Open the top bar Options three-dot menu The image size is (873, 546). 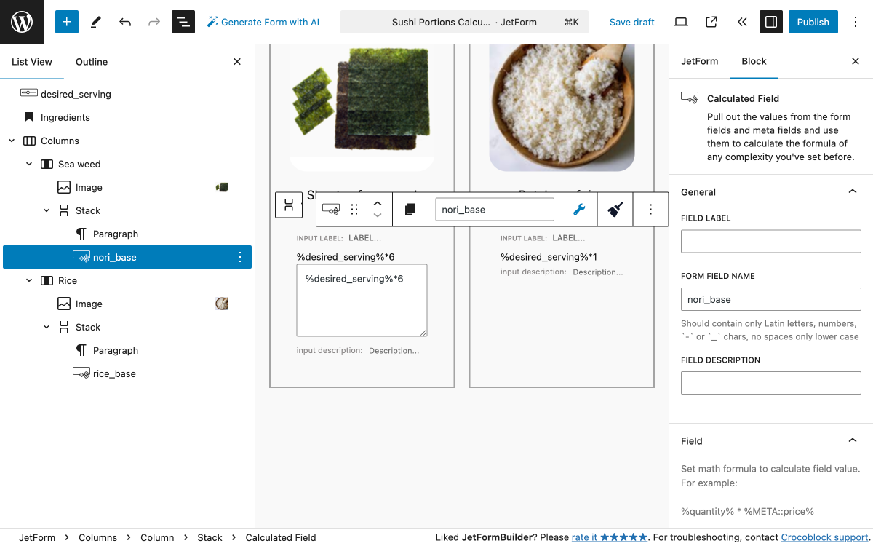click(x=856, y=22)
